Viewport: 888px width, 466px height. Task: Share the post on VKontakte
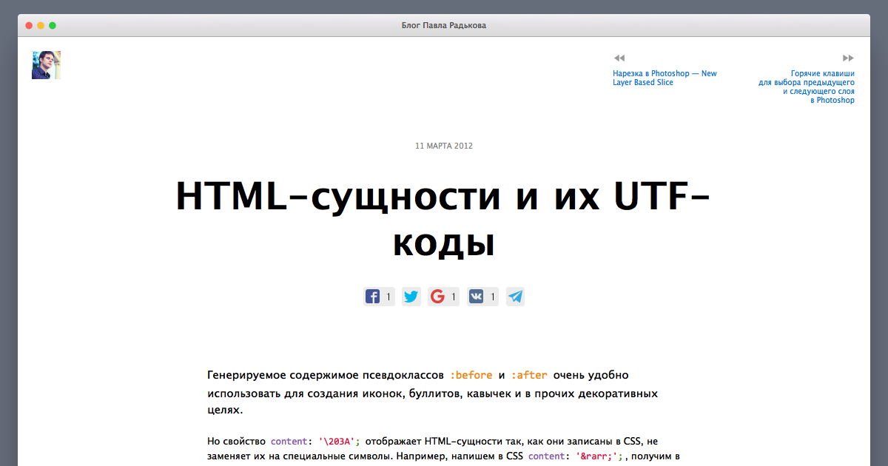477,296
